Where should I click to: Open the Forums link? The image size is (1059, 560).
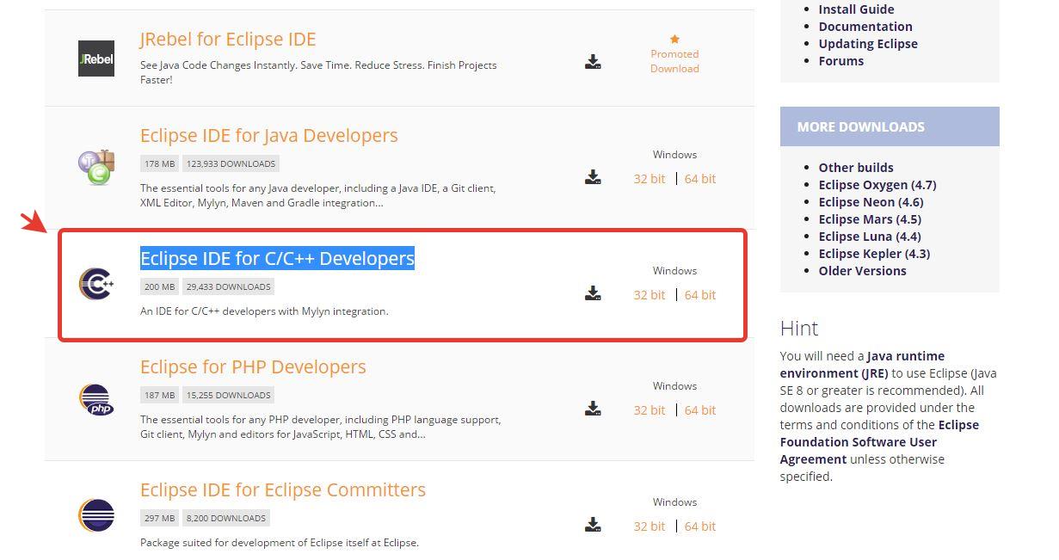pos(841,61)
